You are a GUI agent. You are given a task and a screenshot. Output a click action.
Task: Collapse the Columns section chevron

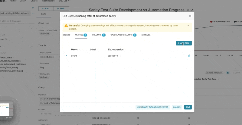[x=32, y=46]
